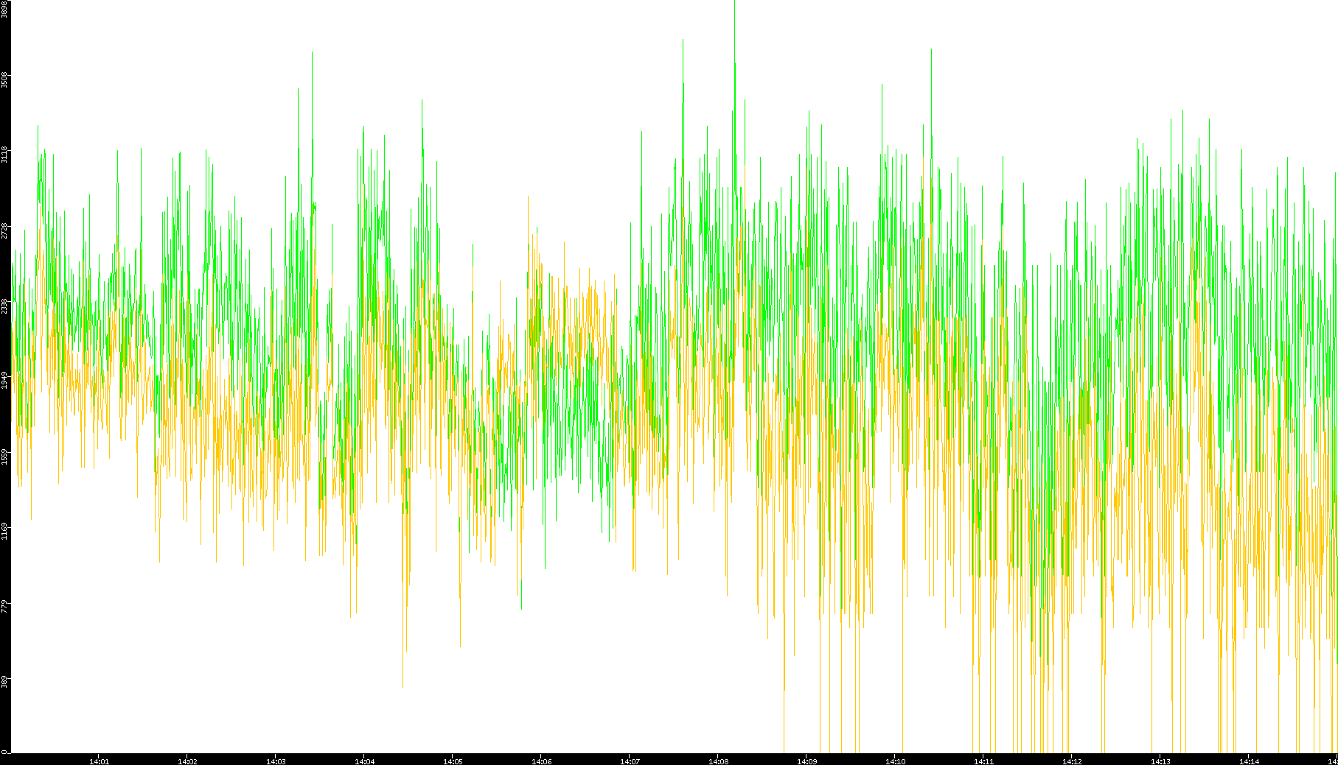1338x765 pixels.
Task: Click the 14:07 time axis label
Action: pos(630,761)
